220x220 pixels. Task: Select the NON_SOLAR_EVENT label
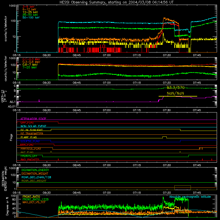[x=33, y=126]
